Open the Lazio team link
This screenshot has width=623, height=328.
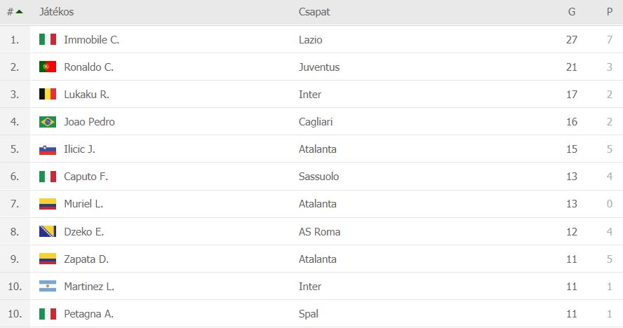[x=310, y=40]
